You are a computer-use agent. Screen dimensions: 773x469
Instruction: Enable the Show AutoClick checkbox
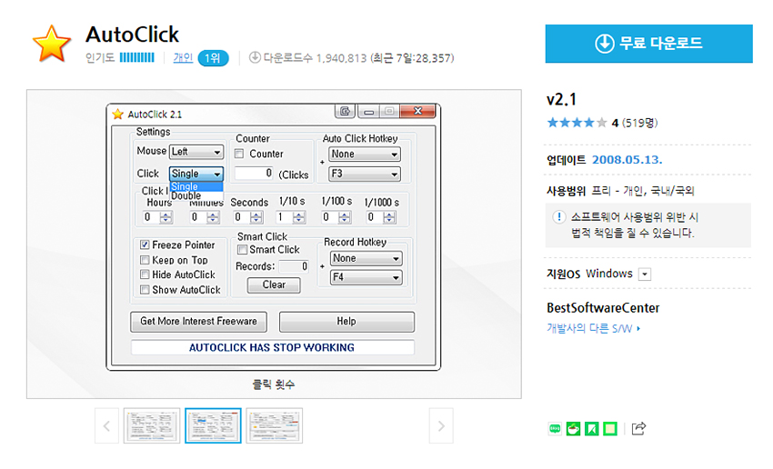point(145,290)
